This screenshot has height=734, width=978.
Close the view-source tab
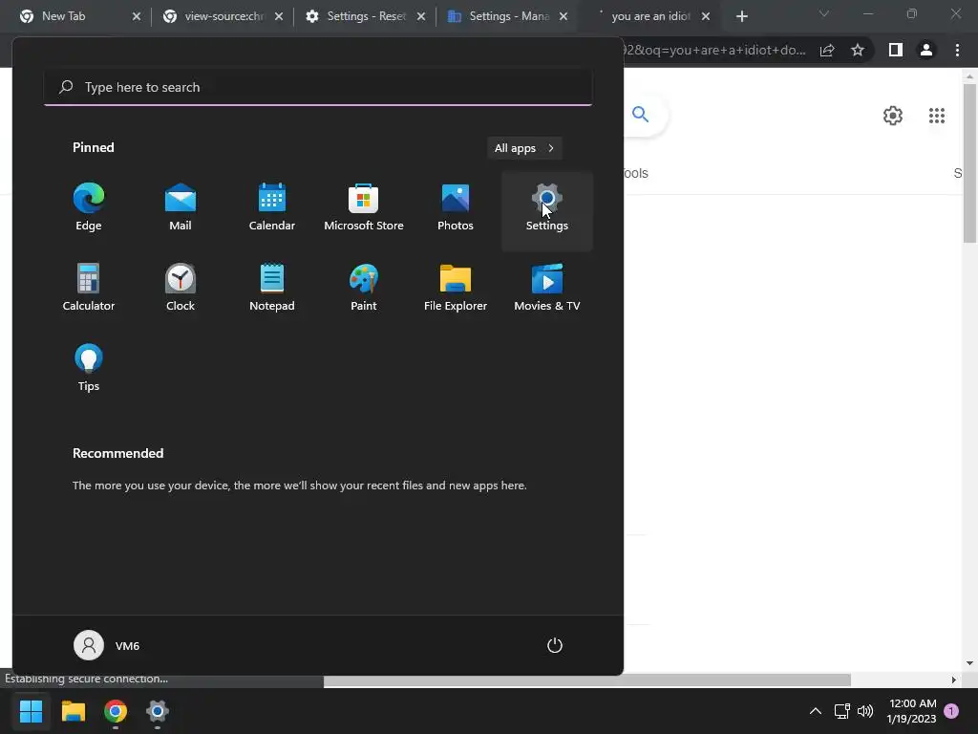[x=279, y=16]
